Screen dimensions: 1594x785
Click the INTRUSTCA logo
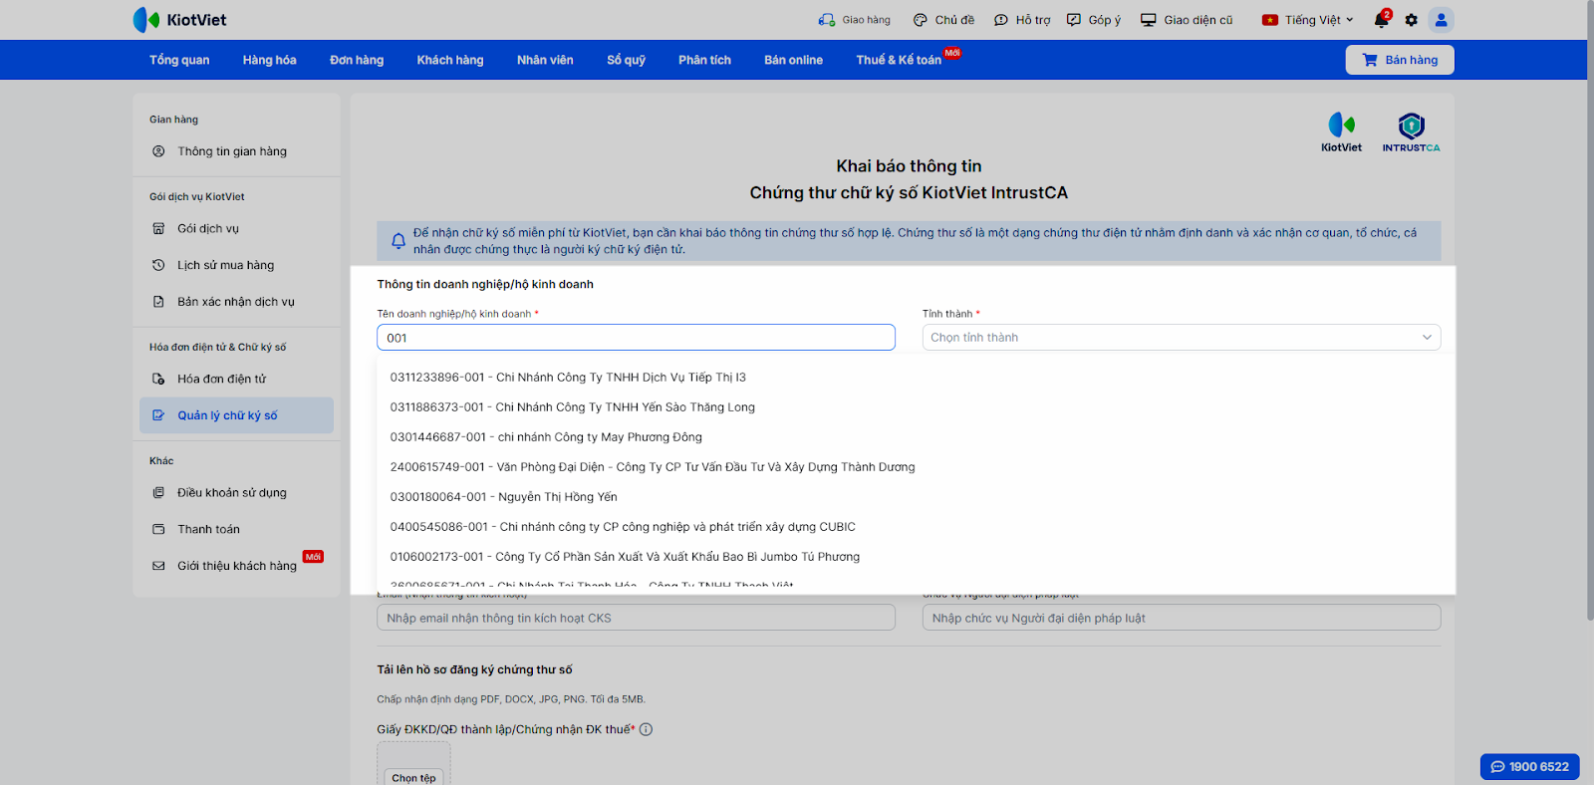(x=1411, y=132)
